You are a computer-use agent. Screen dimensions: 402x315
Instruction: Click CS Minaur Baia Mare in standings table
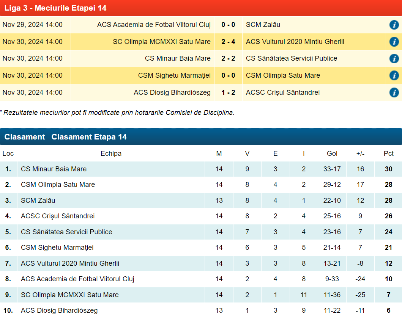54,169
